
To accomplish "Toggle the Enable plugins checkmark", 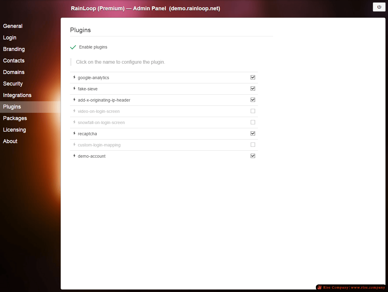I will point(73,47).
